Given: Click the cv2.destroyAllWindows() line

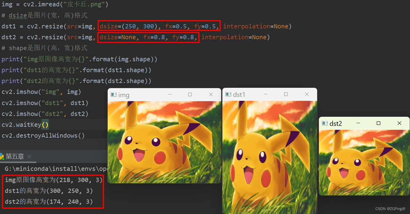Looking at the screenshot, I should [x=43, y=136].
